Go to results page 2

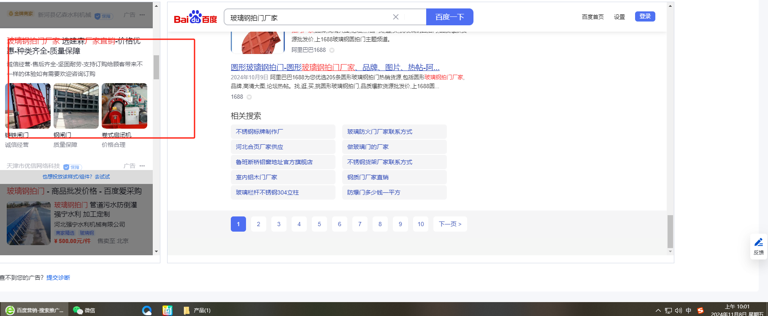[259, 224]
